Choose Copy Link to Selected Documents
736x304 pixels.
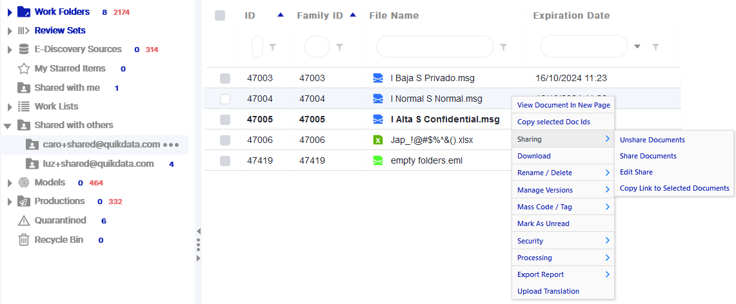point(674,188)
